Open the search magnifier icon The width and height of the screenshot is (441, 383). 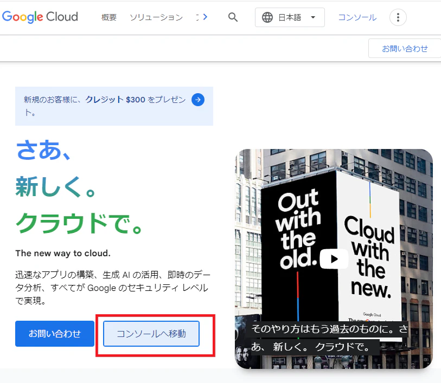(x=233, y=17)
